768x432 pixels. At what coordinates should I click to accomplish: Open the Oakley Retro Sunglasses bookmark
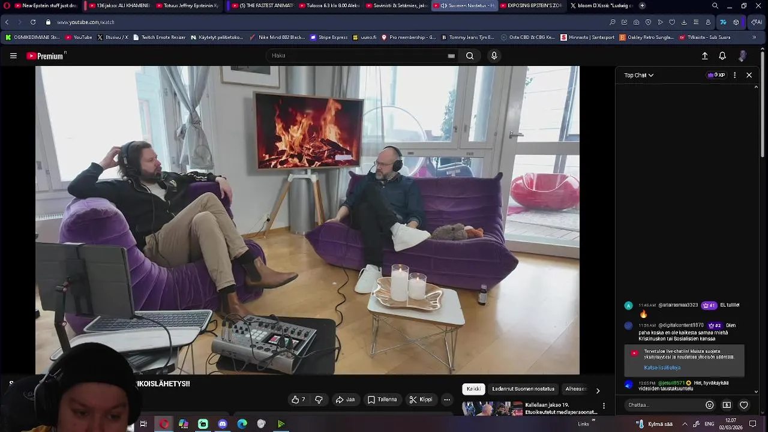point(647,37)
